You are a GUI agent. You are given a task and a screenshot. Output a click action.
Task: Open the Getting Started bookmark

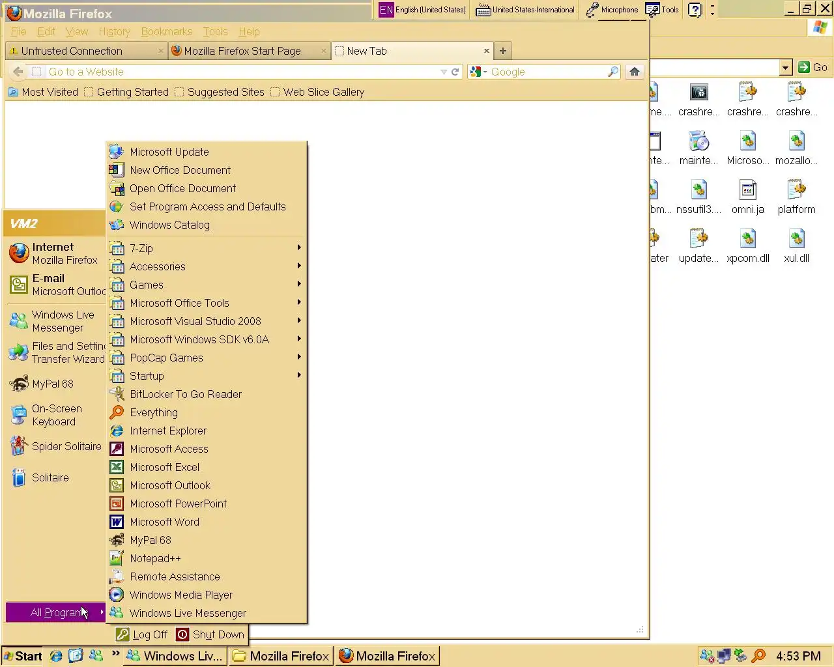tap(126, 92)
